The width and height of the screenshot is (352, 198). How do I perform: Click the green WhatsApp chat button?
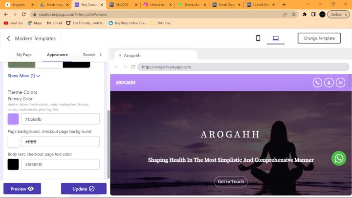[339, 158]
